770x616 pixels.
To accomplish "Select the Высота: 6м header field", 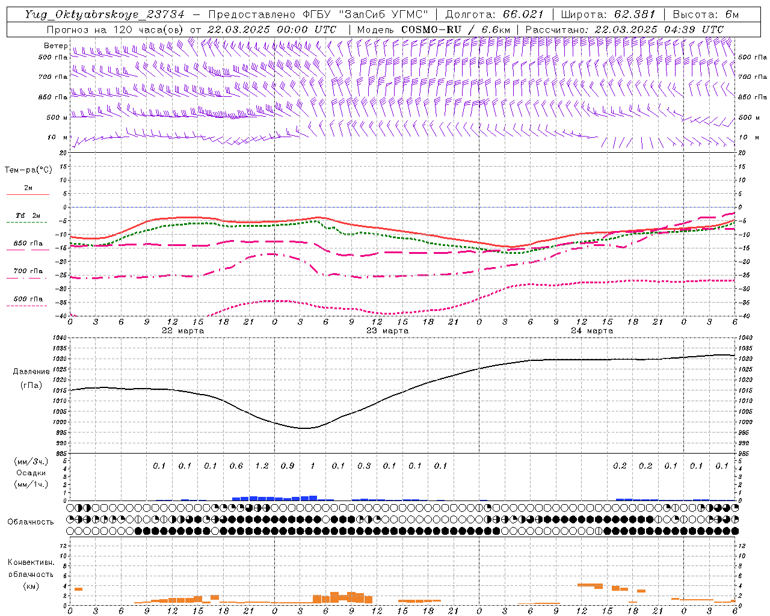I will [x=706, y=14].
